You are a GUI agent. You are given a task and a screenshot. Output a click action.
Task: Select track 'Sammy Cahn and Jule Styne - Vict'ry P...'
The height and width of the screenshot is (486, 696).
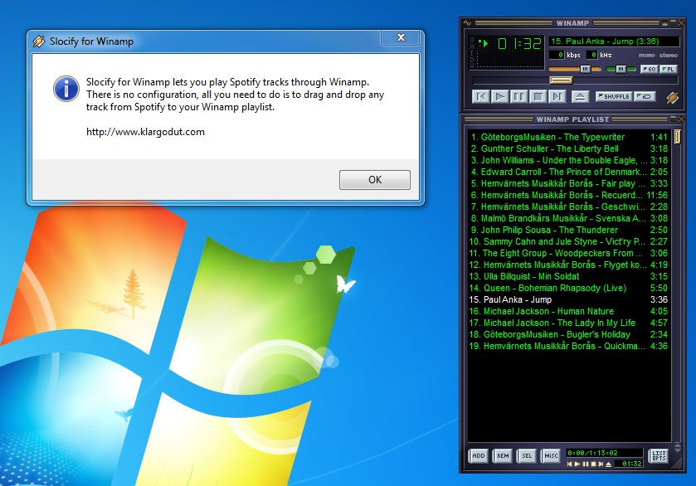tap(568, 241)
